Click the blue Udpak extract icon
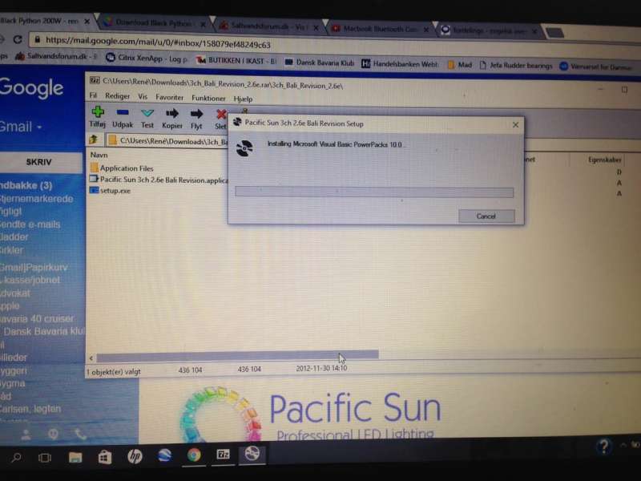 coord(123,113)
